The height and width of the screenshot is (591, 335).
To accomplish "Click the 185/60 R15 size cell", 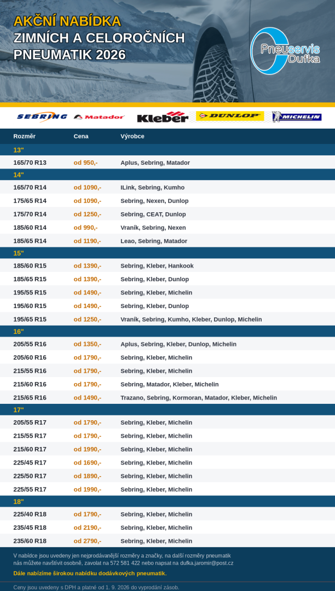I will pyautogui.click(x=30, y=266).
